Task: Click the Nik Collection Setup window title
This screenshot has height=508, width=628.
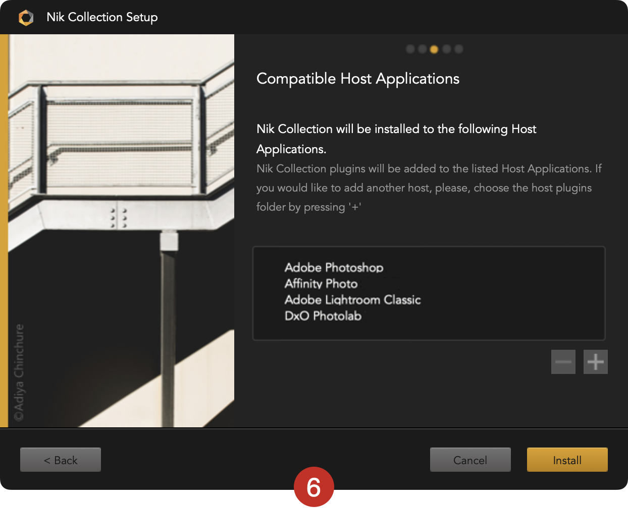Action: click(102, 17)
